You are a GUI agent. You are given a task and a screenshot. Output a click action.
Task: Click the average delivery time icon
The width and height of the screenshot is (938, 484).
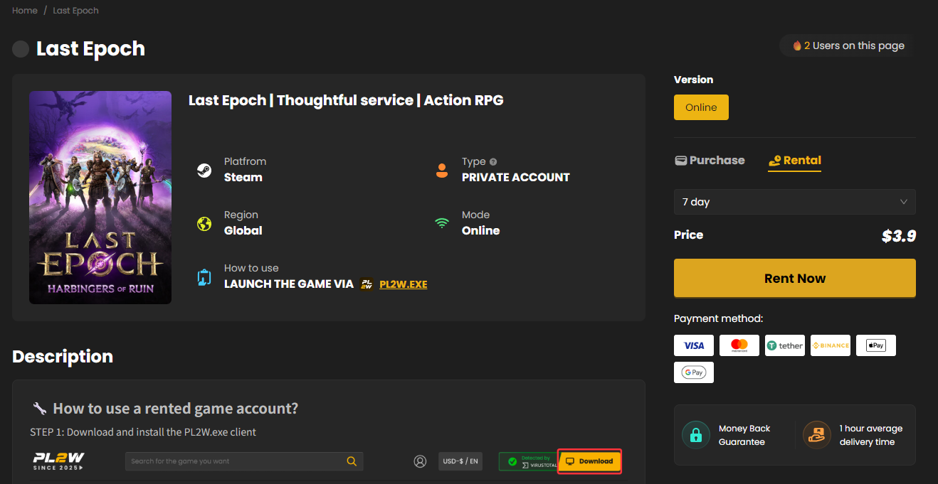[x=816, y=435]
